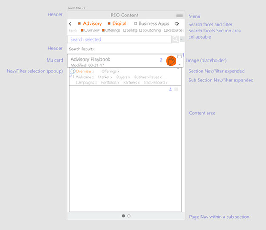Select the Business-Issues sub section
This screenshot has width=266, height=230.
pyautogui.click(x=146, y=77)
